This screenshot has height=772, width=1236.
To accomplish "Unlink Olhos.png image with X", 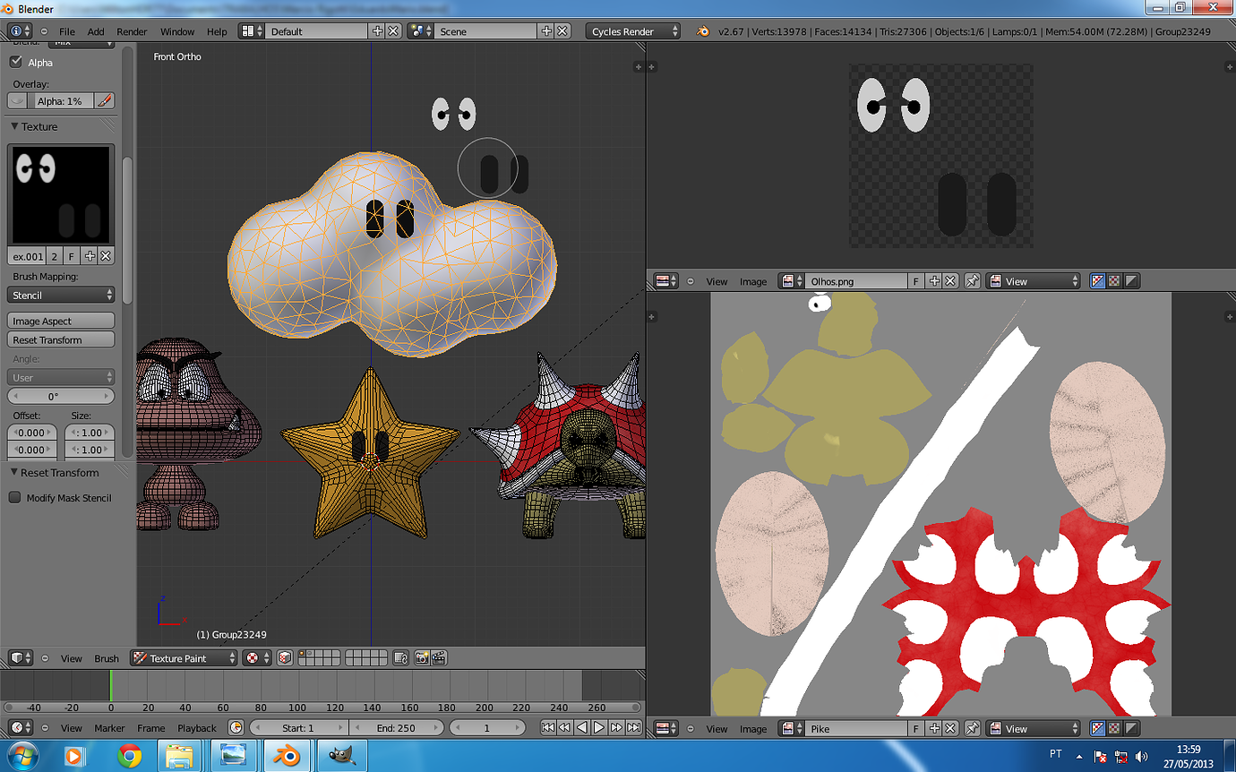I will pos(951,281).
